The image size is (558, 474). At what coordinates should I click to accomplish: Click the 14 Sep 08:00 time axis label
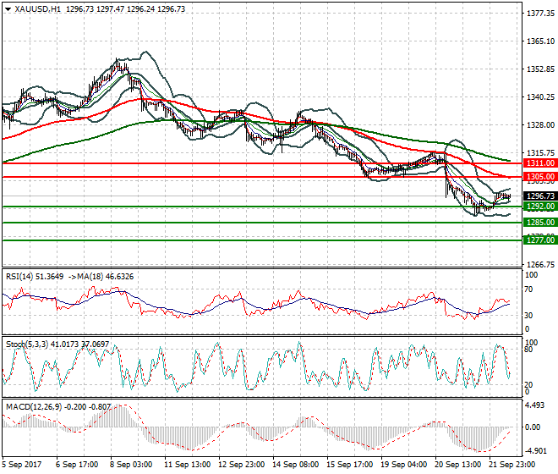(296, 465)
